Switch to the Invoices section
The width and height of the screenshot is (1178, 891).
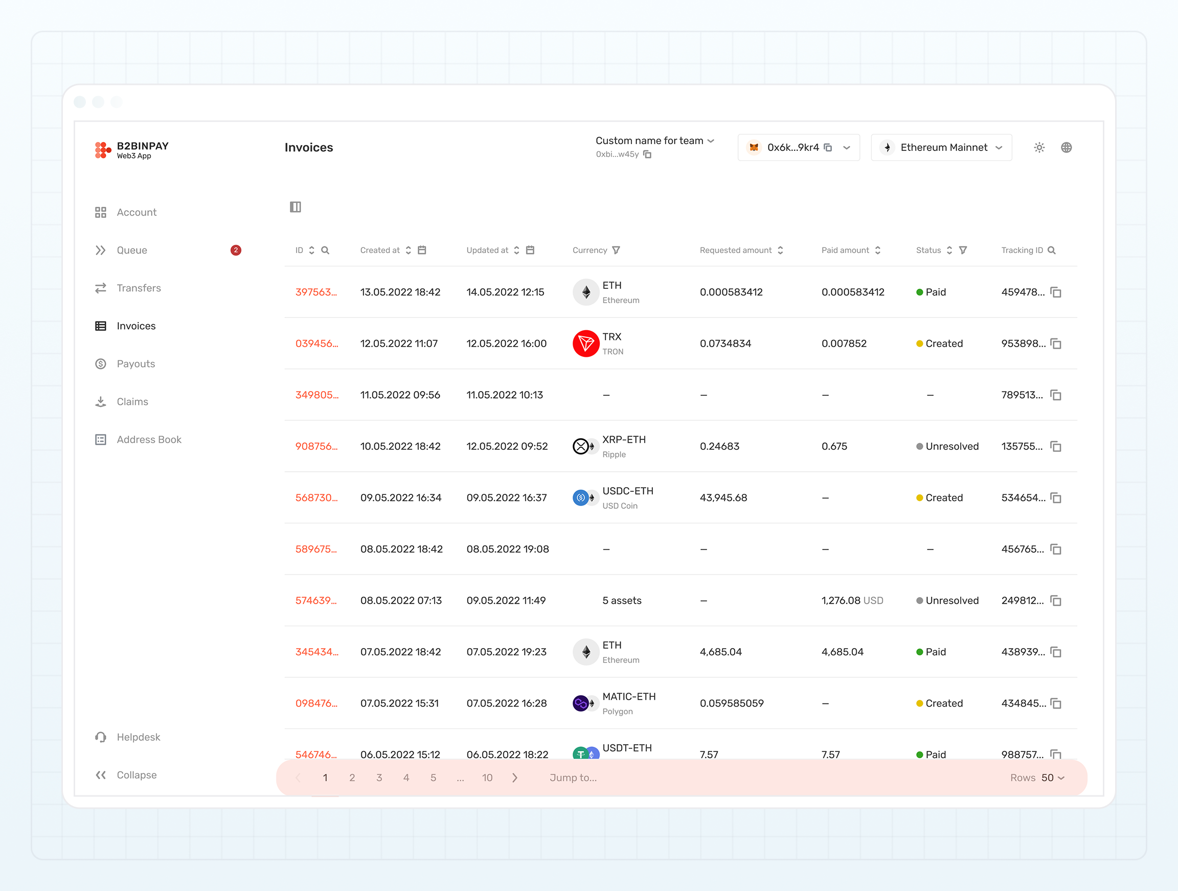point(136,326)
